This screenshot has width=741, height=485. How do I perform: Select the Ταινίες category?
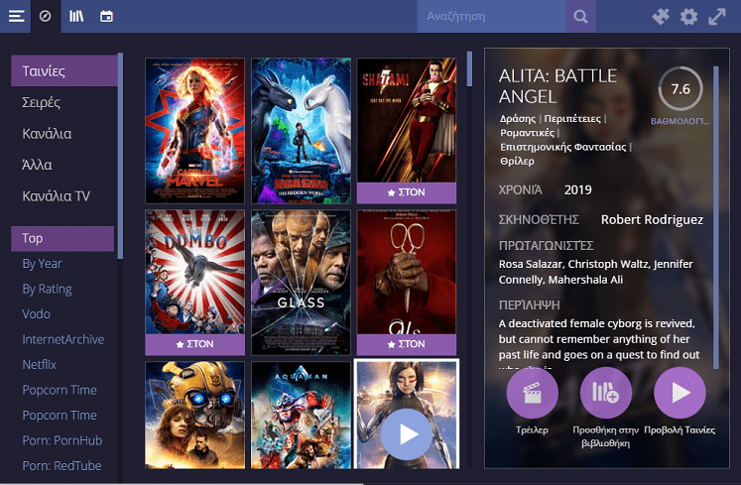[x=63, y=70]
